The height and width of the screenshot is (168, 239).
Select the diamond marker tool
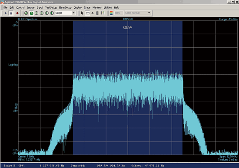tap(93, 13)
